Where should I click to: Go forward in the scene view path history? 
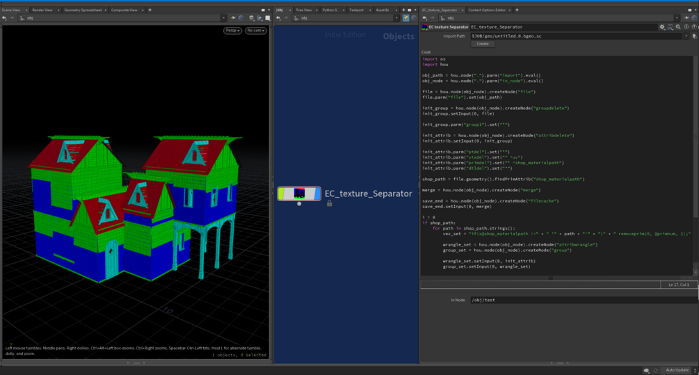[x=11, y=18]
